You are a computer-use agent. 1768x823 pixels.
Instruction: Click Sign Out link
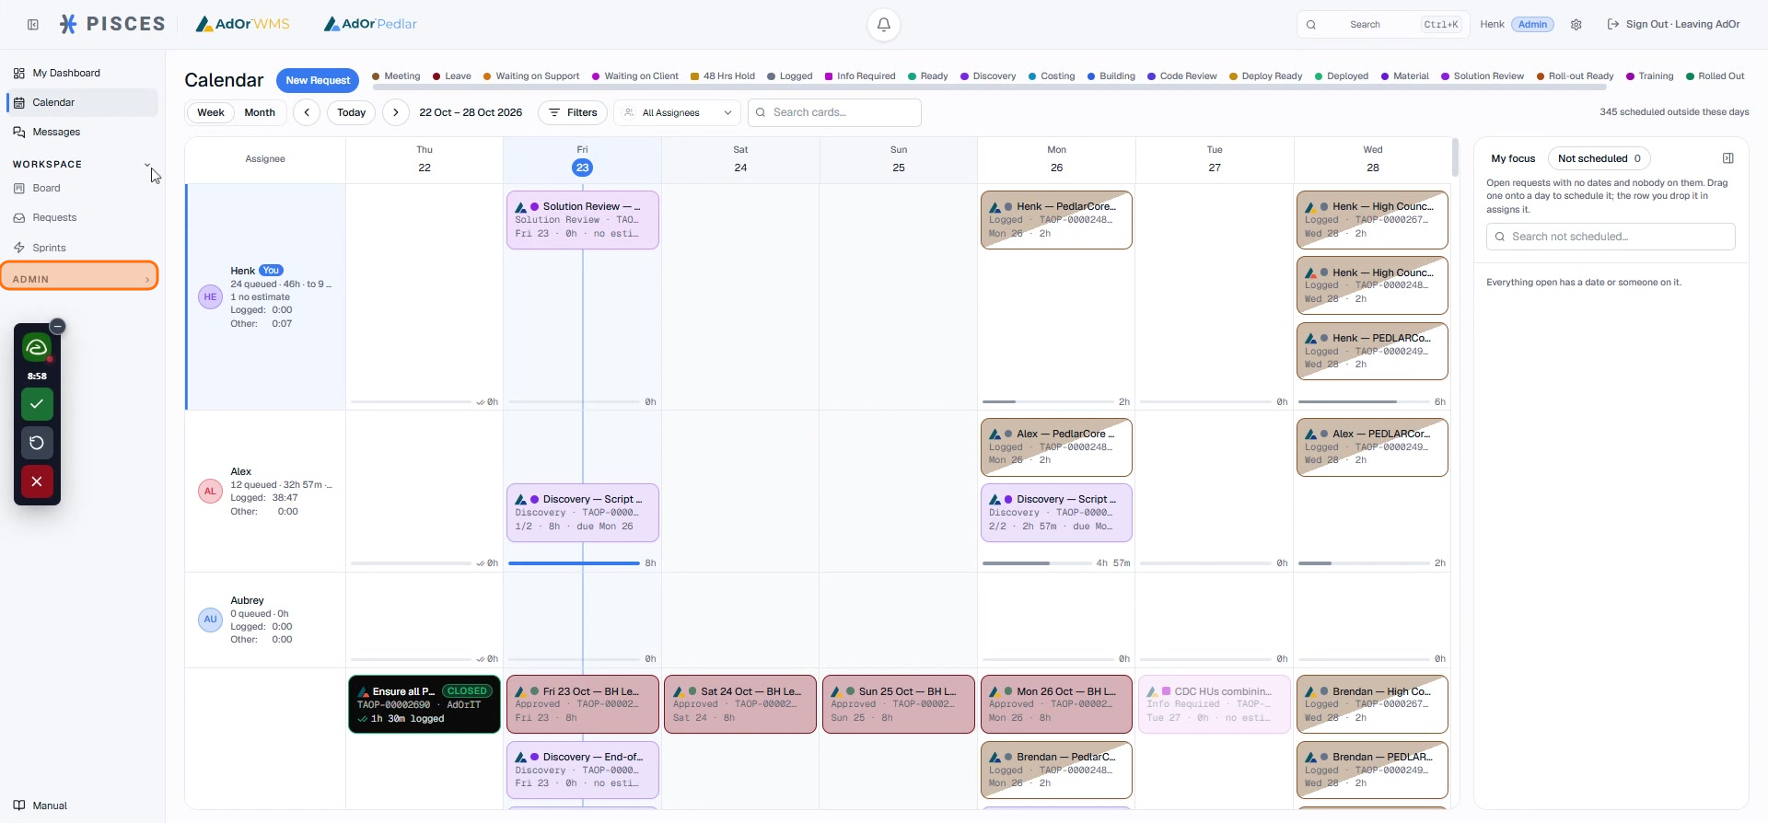(1673, 25)
